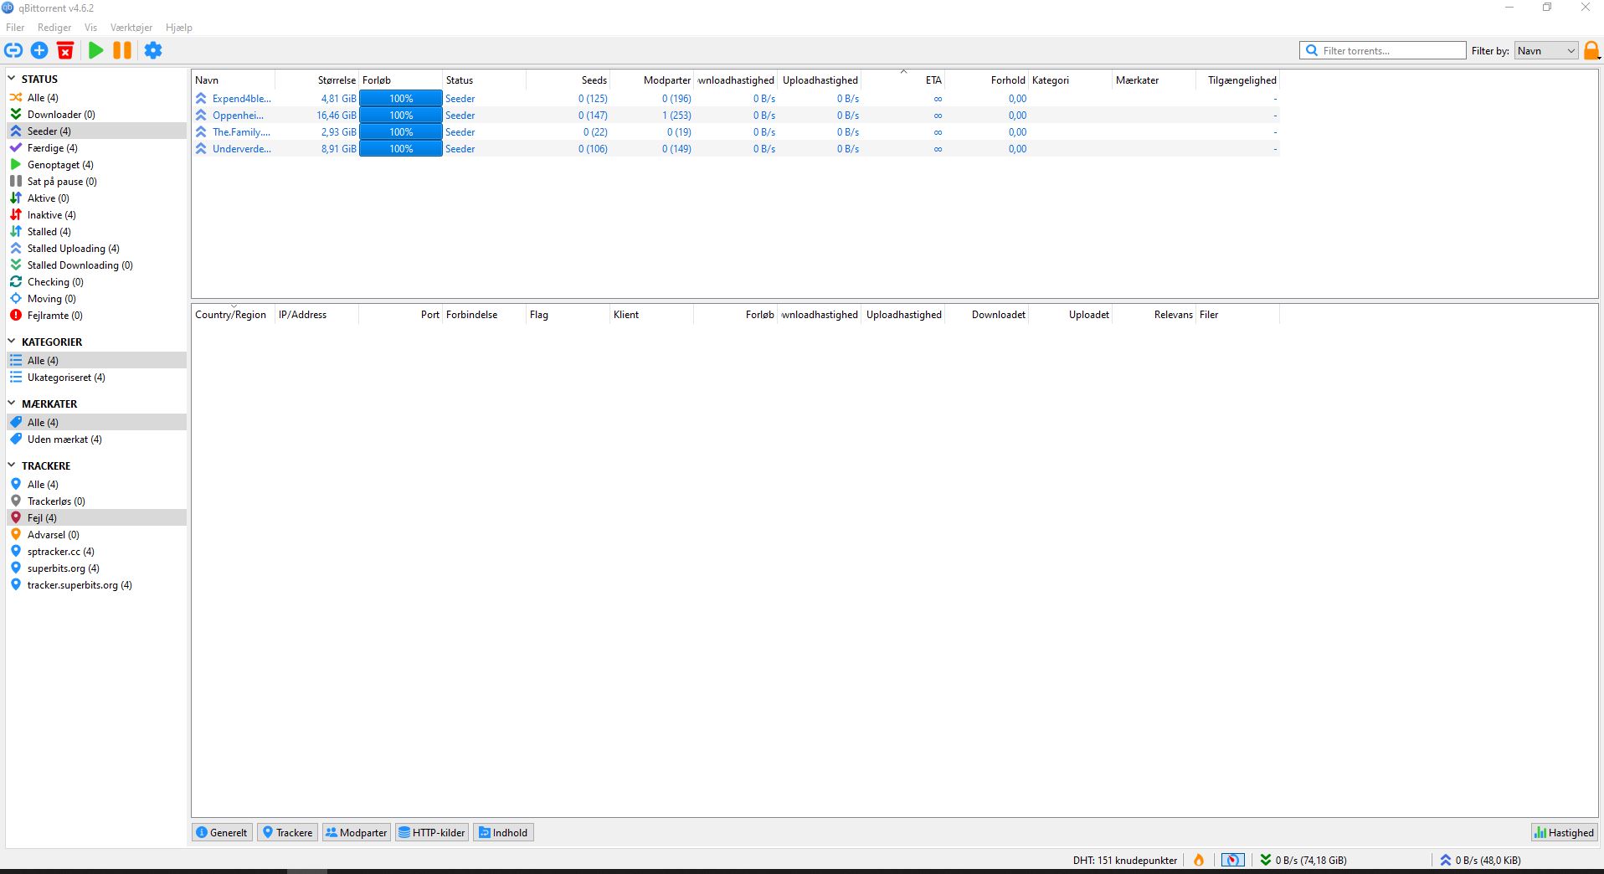Select Trackerløs (0) tracker filter
The image size is (1604, 874).
96,501
